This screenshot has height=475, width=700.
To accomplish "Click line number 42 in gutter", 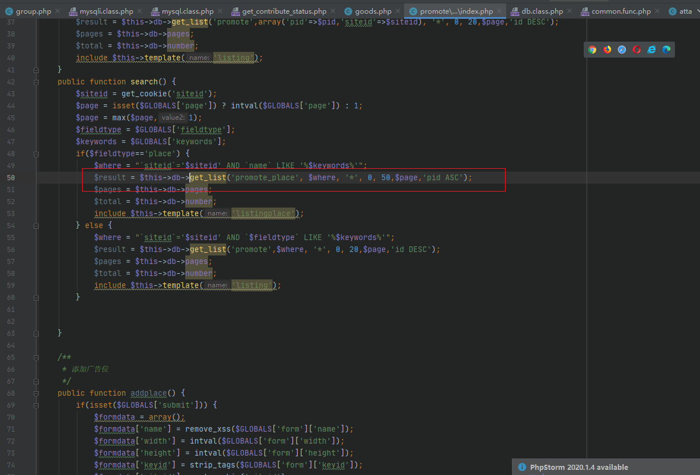I will 11,82.
